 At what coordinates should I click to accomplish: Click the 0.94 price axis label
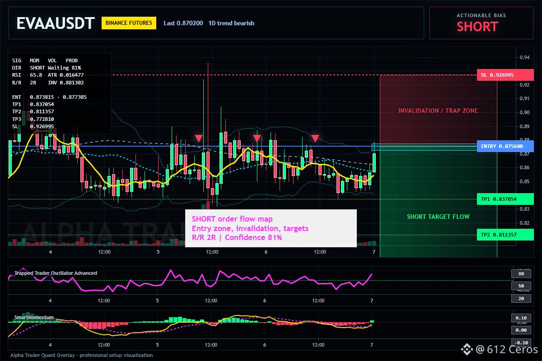524,57
